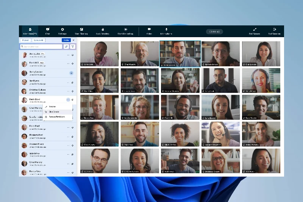This screenshot has height=202, width=303.
Task: Open more options for Joe Rivera
Action: point(68,83)
